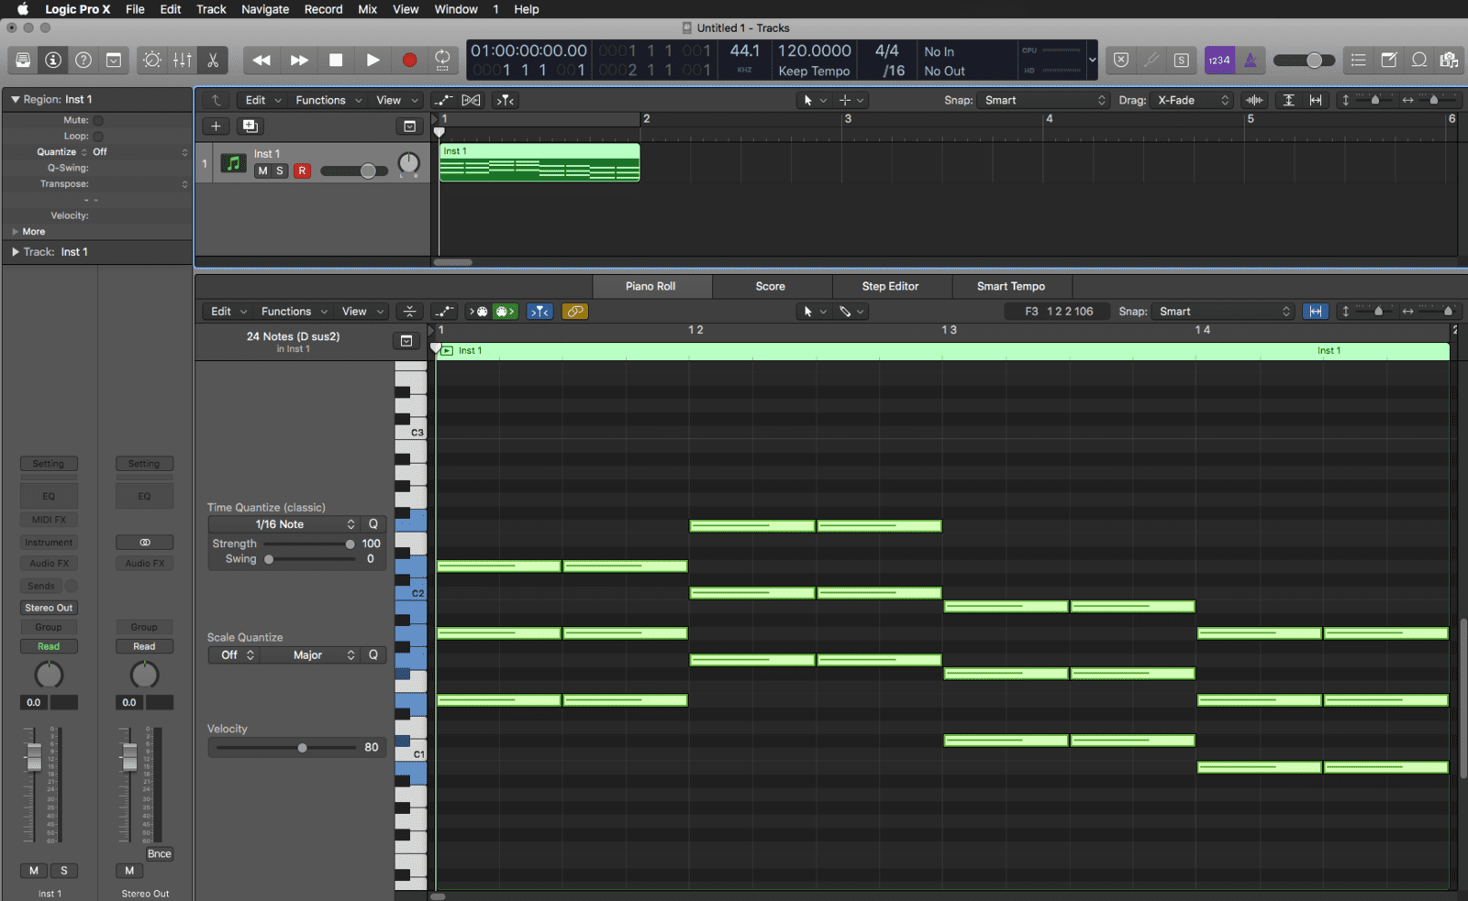Collapse the Region: Inst 1 section

(16, 99)
